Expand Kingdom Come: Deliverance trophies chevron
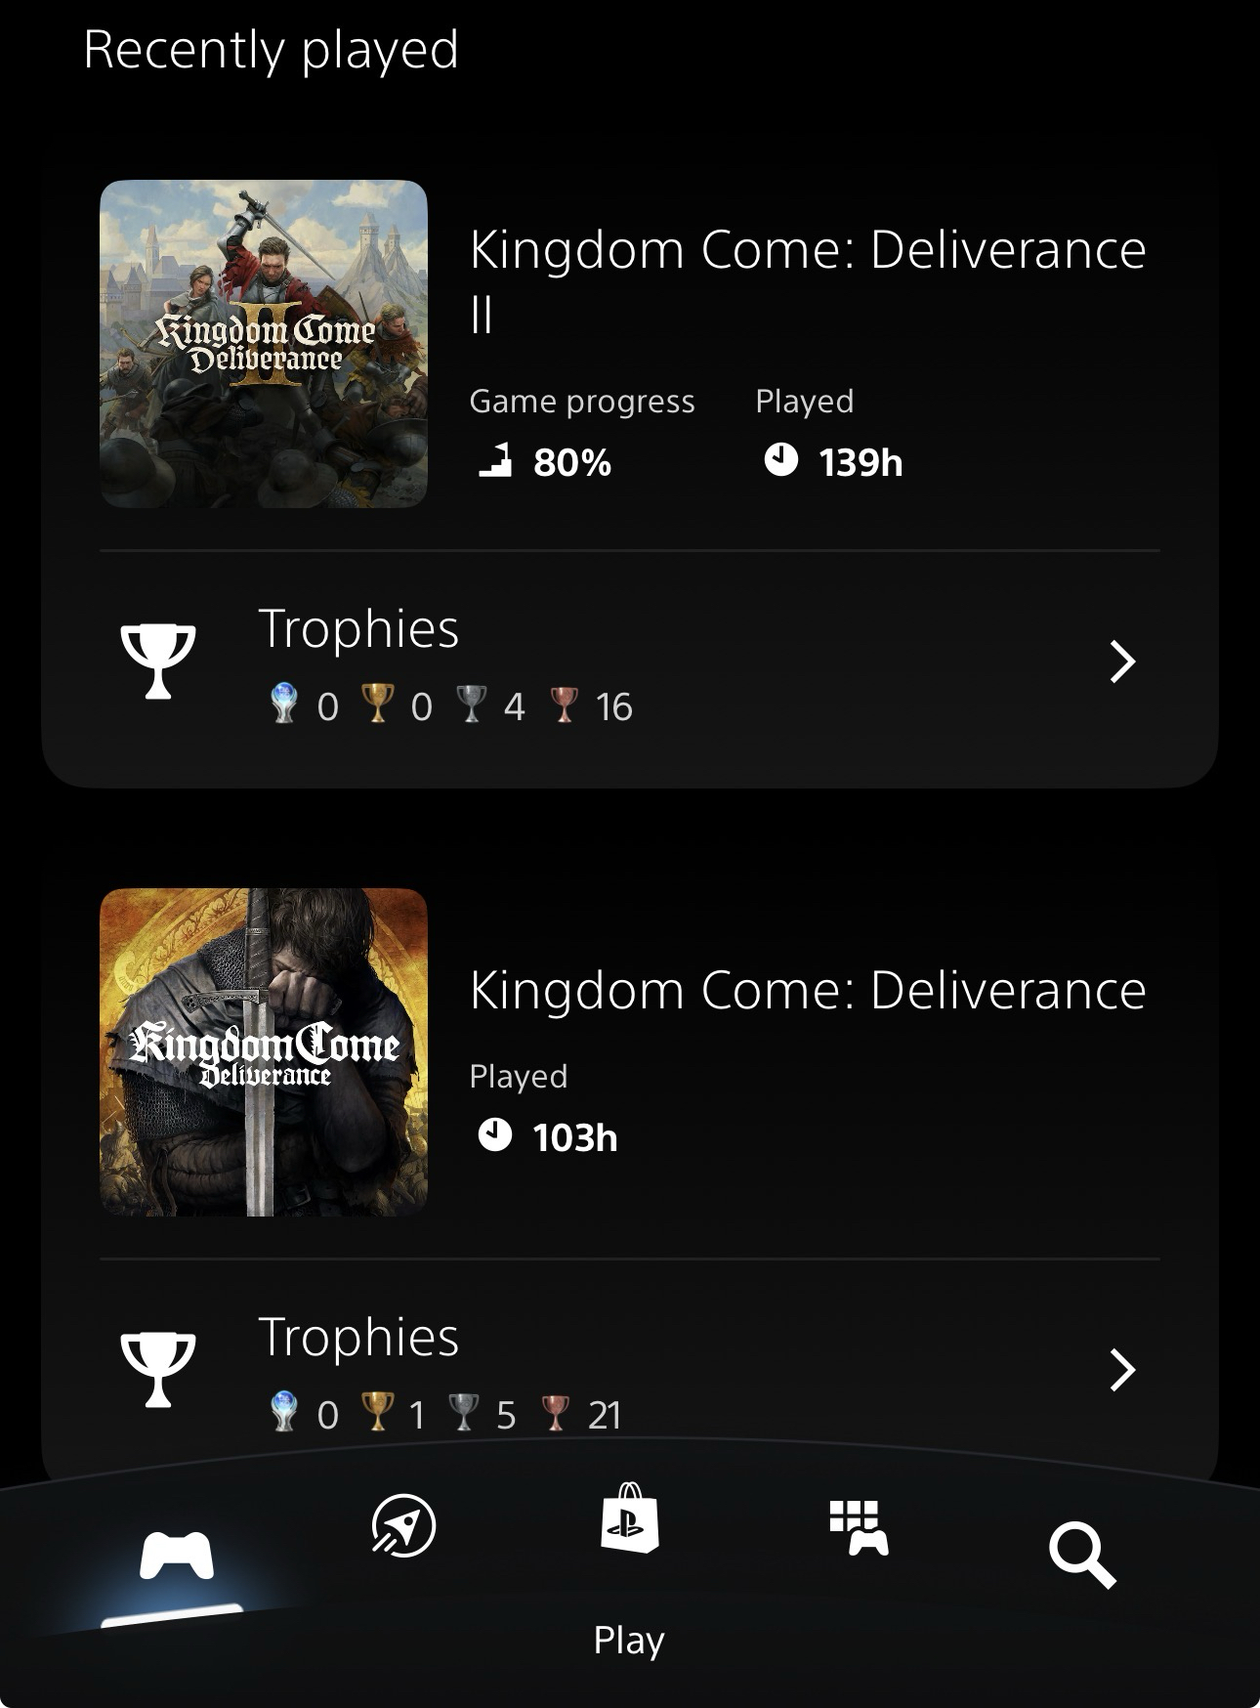1260x1708 pixels. point(1123,1370)
